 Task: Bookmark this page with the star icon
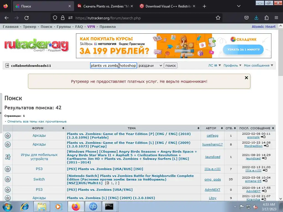pyautogui.click(x=218, y=18)
